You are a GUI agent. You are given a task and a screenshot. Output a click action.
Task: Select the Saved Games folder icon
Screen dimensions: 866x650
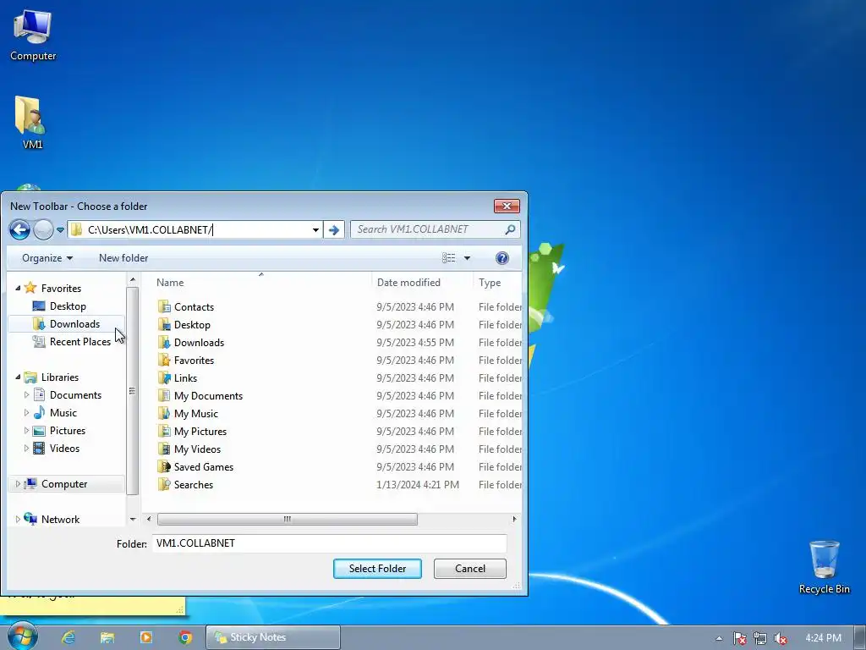(x=164, y=467)
